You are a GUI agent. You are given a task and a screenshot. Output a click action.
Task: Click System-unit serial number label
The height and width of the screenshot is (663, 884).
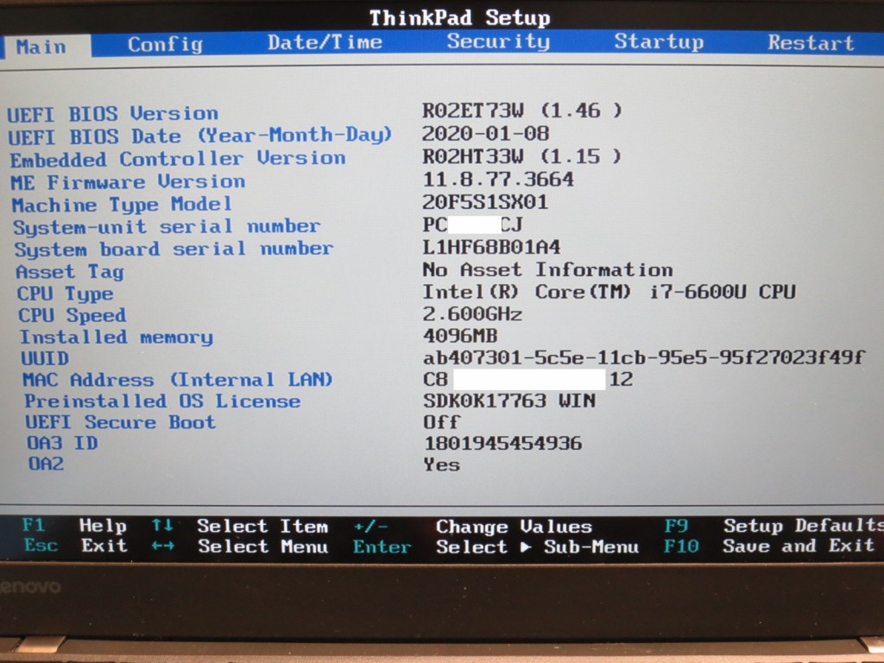coord(167,227)
